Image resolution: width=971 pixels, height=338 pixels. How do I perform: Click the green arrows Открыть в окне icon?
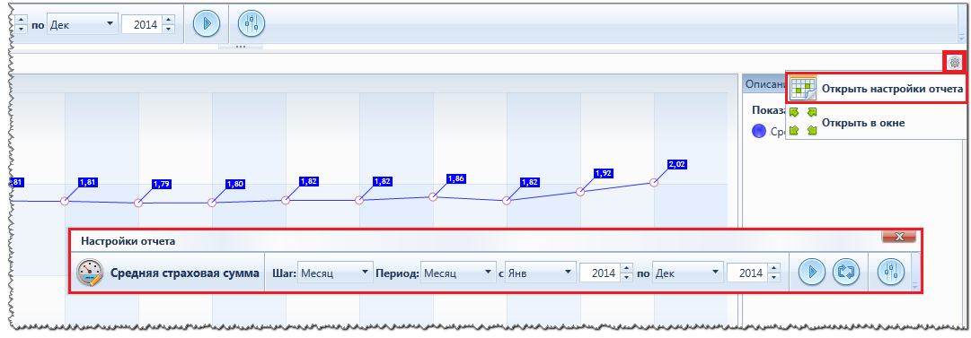pyautogui.click(x=802, y=122)
